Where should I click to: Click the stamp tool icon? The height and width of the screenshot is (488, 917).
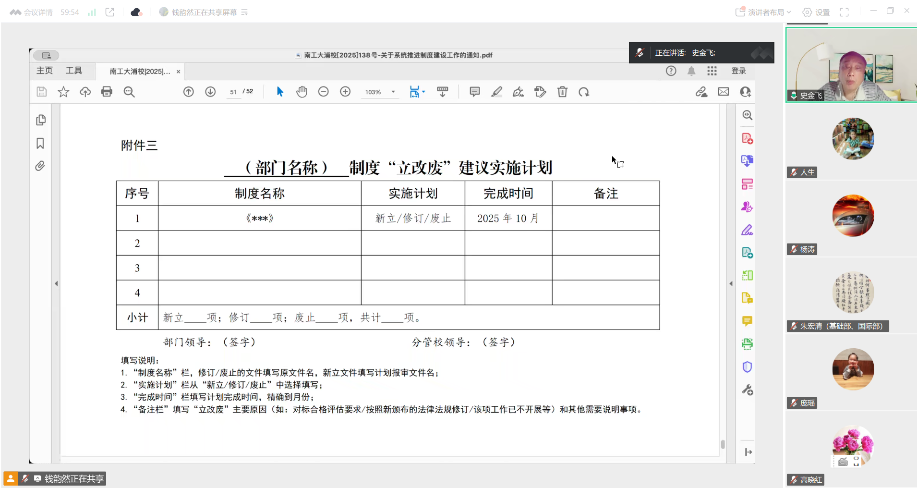tap(540, 92)
